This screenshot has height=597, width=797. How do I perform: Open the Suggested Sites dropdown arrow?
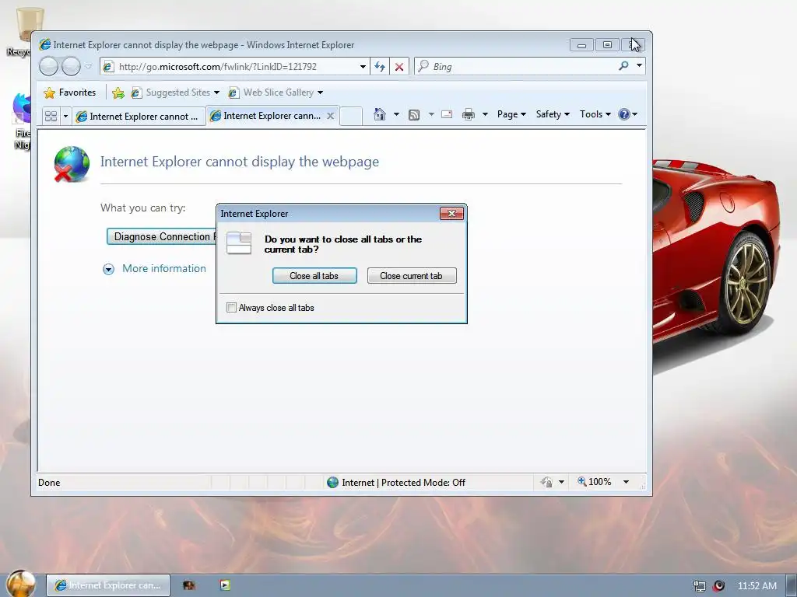point(216,93)
